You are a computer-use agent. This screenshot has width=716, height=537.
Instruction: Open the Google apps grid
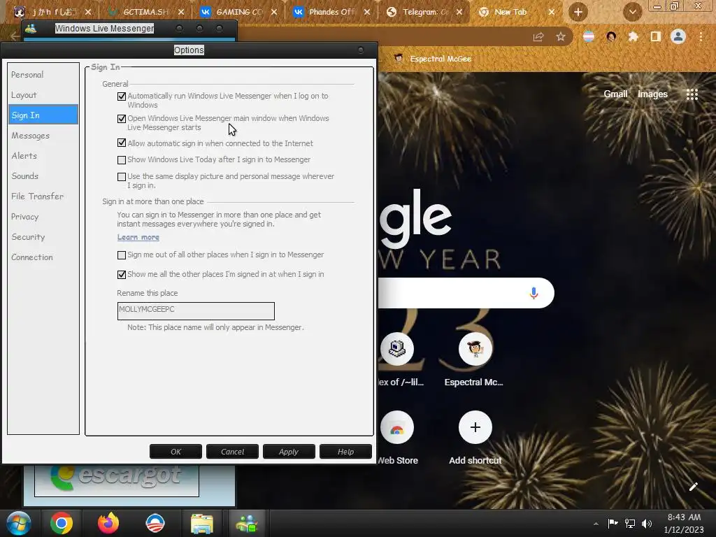pos(692,94)
